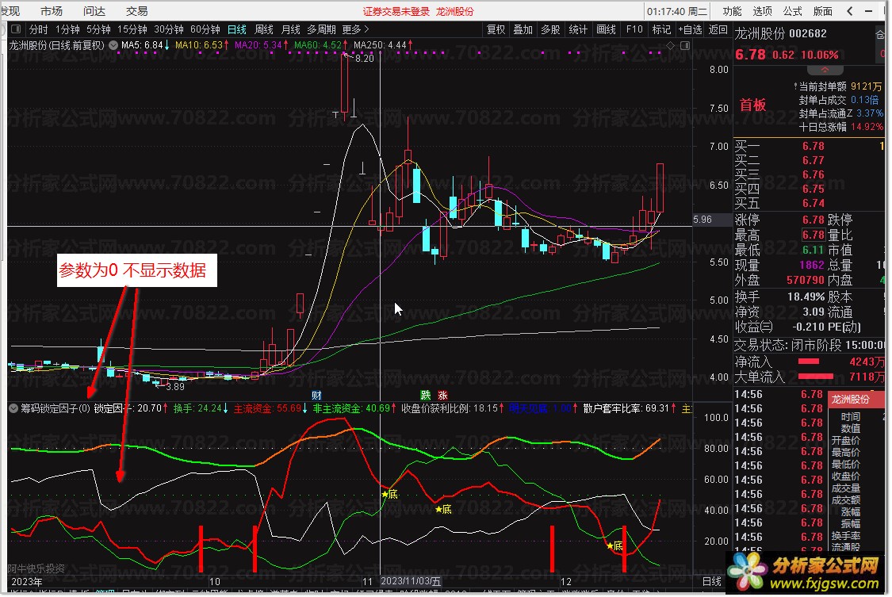Switch to 分时 chart period
Image resolution: width=892 pixels, height=597 pixels.
(x=39, y=29)
